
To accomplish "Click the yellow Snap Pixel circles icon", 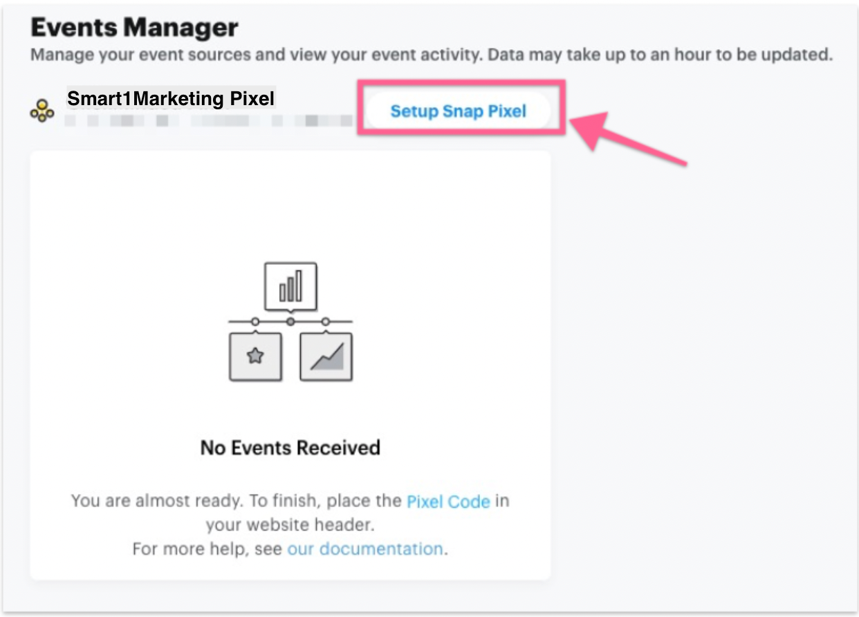I will coord(42,111).
